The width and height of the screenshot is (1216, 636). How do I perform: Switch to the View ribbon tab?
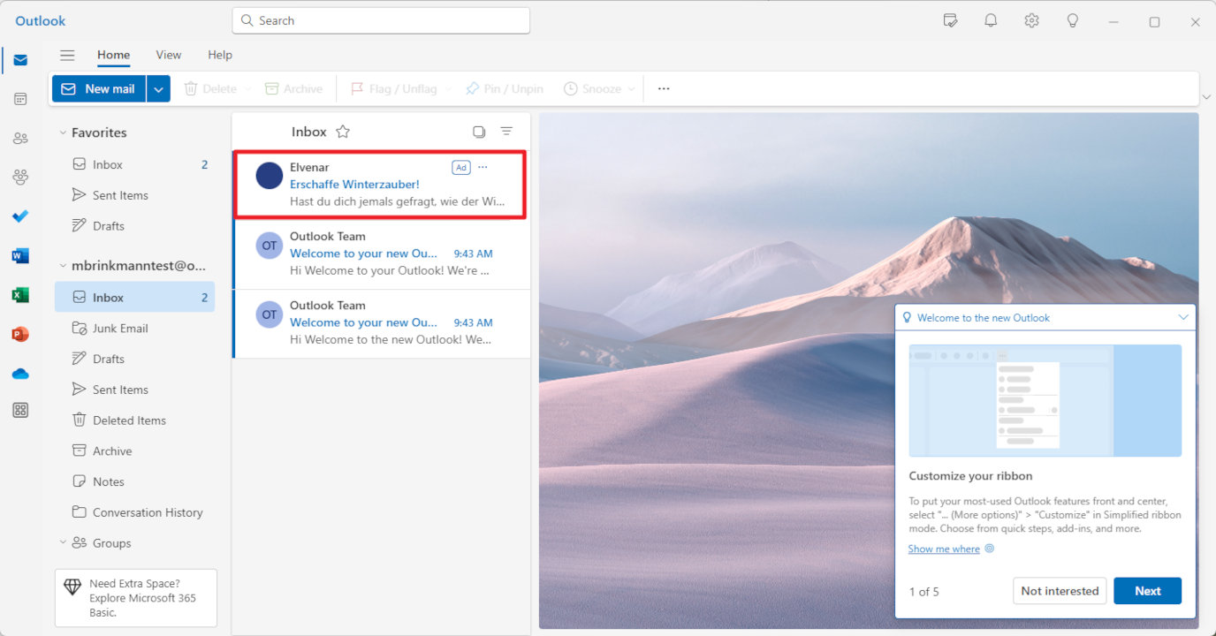(x=168, y=55)
